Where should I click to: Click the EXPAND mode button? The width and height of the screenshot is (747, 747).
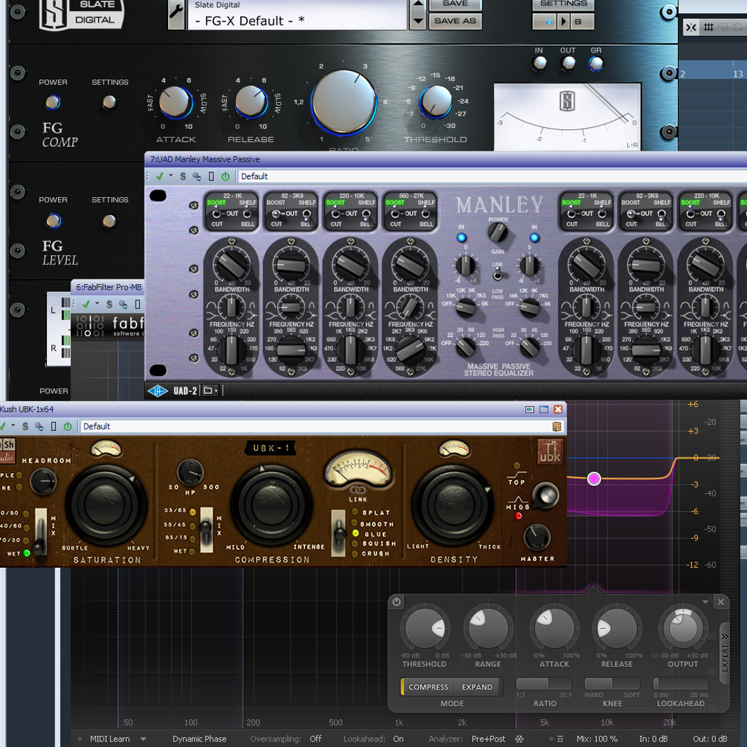[x=477, y=687]
